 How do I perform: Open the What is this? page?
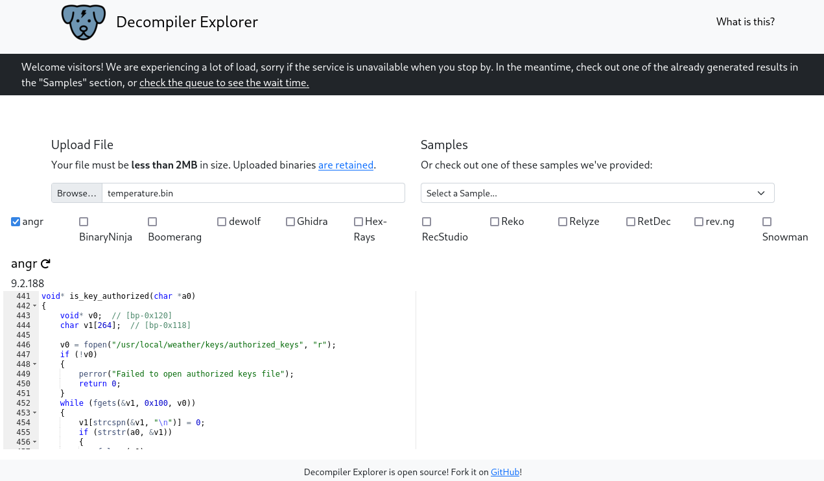[x=745, y=22]
